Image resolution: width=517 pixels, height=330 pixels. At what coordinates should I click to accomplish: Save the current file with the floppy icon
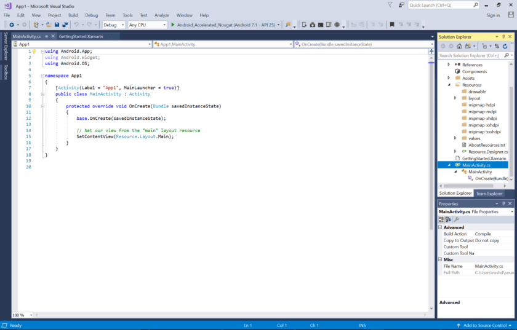pos(57,25)
